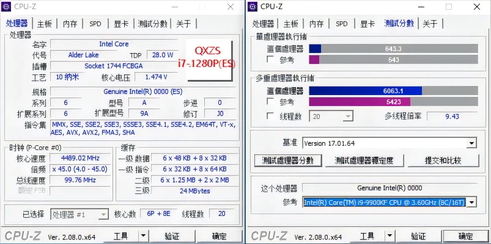The height and width of the screenshot is (244, 491).
Task: Select 測試分數 tab in the right window
Action: point(399,23)
